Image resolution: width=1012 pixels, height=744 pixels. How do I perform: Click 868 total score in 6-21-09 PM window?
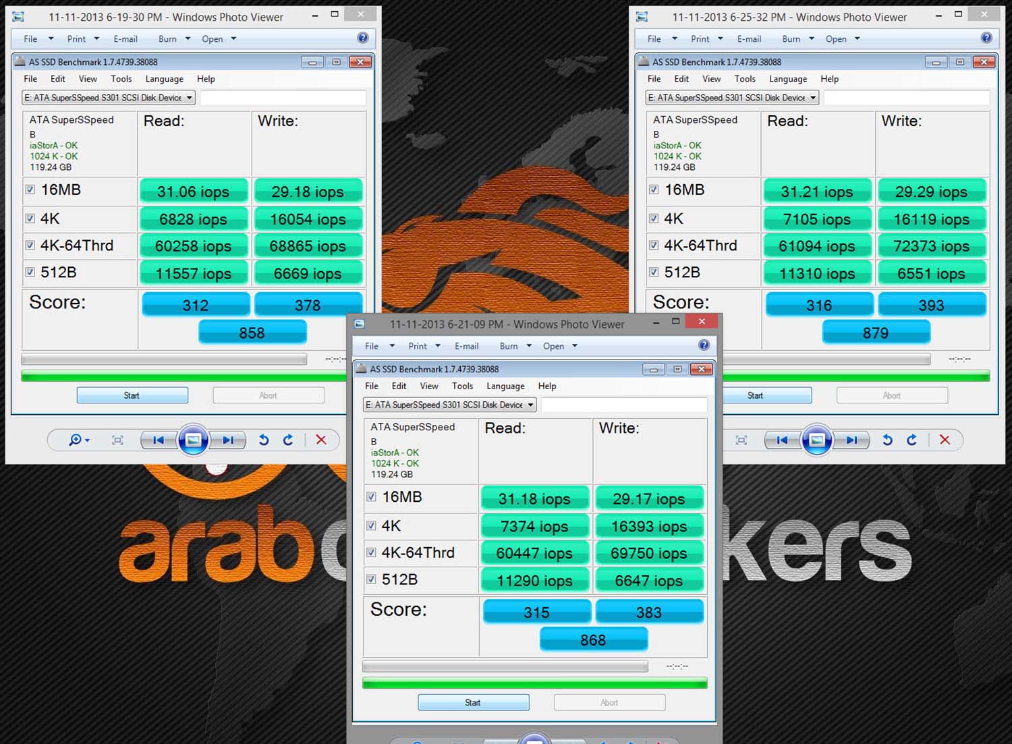pyautogui.click(x=593, y=639)
